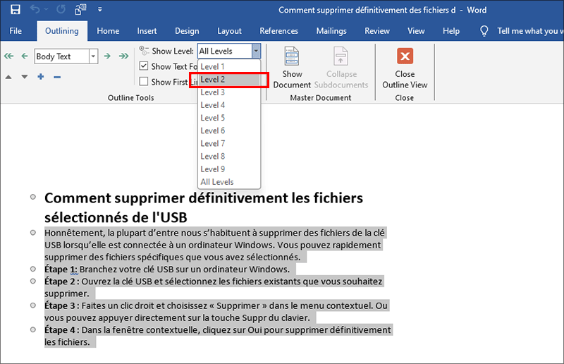This screenshot has width=564, height=364.
Task: Click outline bullet beside Étape 2
Action: click(x=33, y=281)
